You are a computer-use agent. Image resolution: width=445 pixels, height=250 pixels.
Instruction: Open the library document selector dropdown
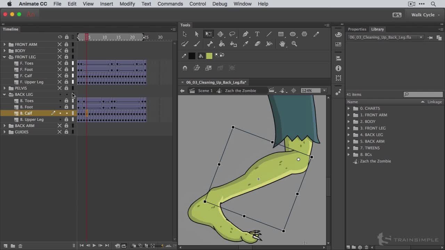pos(421,37)
